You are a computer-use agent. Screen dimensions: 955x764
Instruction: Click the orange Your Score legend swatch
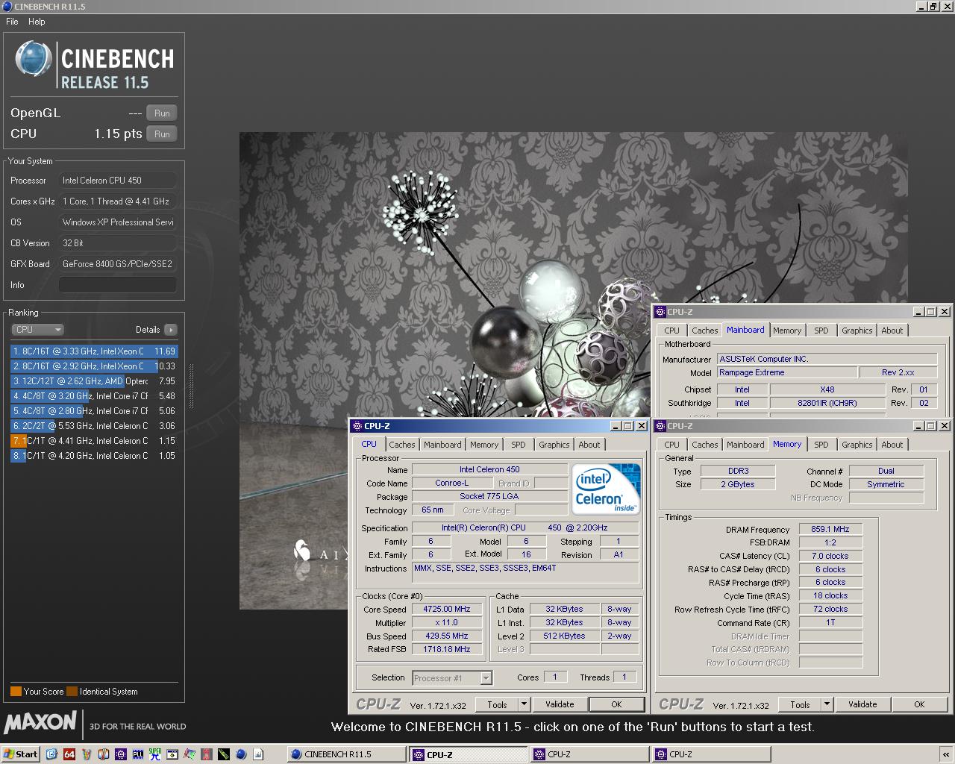pos(16,691)
